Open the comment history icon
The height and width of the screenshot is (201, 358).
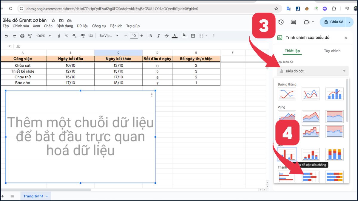pos(293,22)
